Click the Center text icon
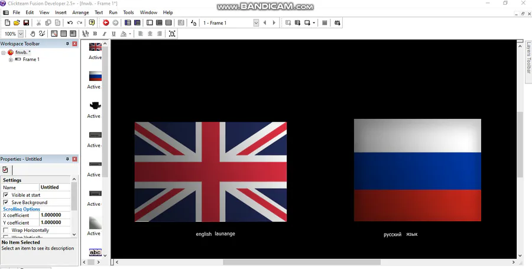Image resolution: width=532 pixels, height=269 pixels. 150,34
